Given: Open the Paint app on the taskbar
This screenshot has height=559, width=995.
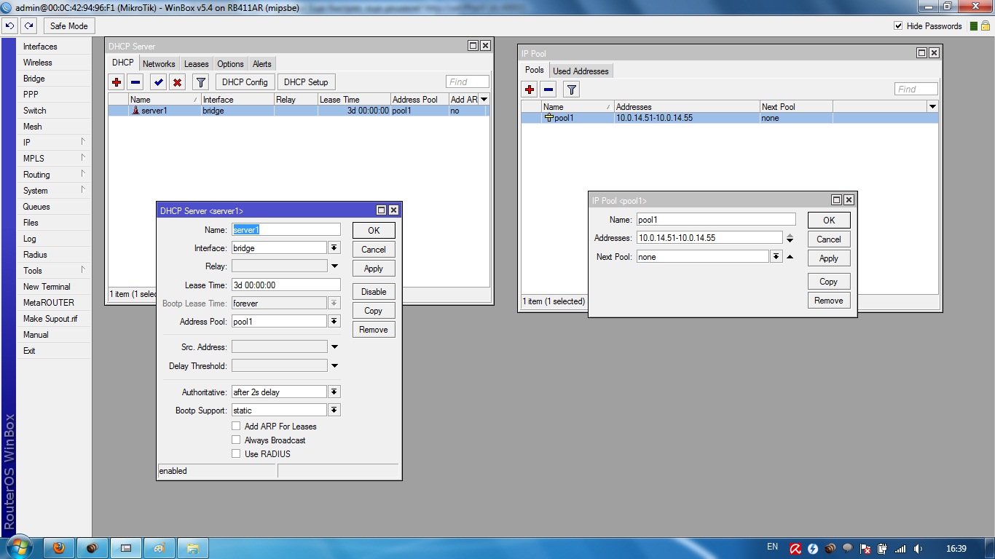Looking at the screenshot, I should [160, 548].
